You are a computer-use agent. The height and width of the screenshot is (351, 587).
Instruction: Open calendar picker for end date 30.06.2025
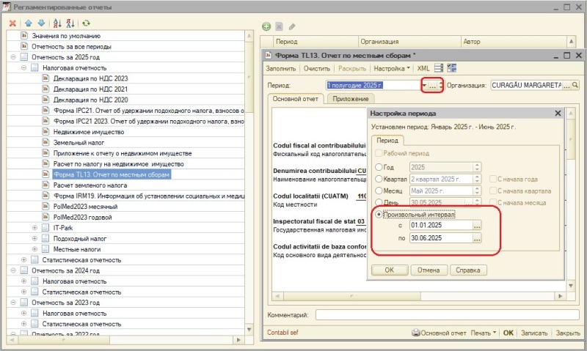point(477,237)
